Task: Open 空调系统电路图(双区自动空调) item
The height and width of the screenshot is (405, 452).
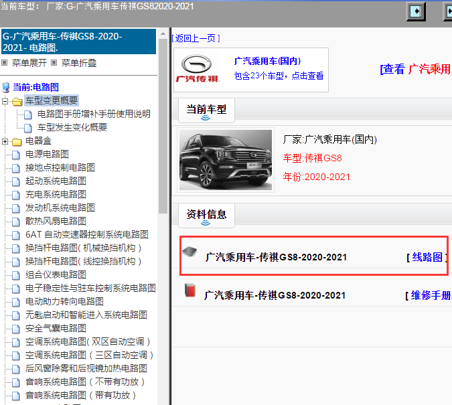Action: tap(88, 342)
